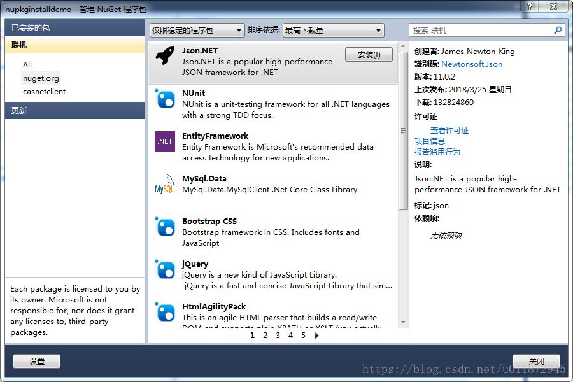Click the HtmlAgilityPack package icon
573x382 pixels.
[165, 312]
